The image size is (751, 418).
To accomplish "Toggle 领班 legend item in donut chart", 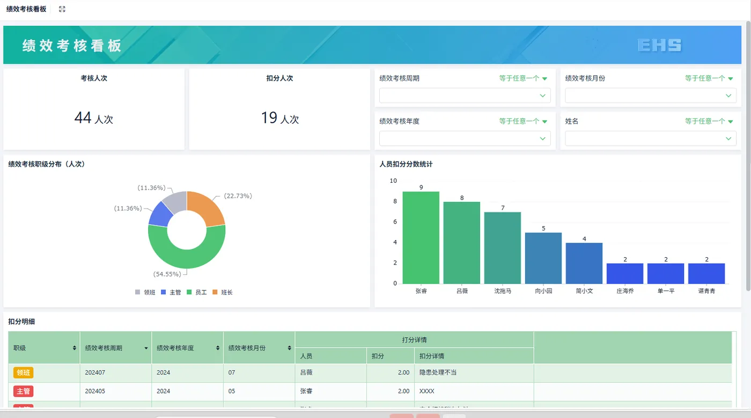I will click(x=145, y=292).
